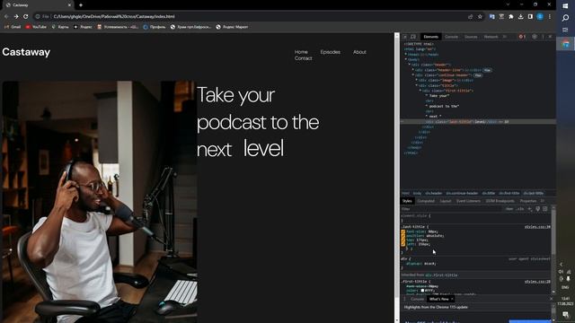Screen dimensions: 575x323
Task: Click the Chrome icon in the taskbar
Action: [565, 44]
